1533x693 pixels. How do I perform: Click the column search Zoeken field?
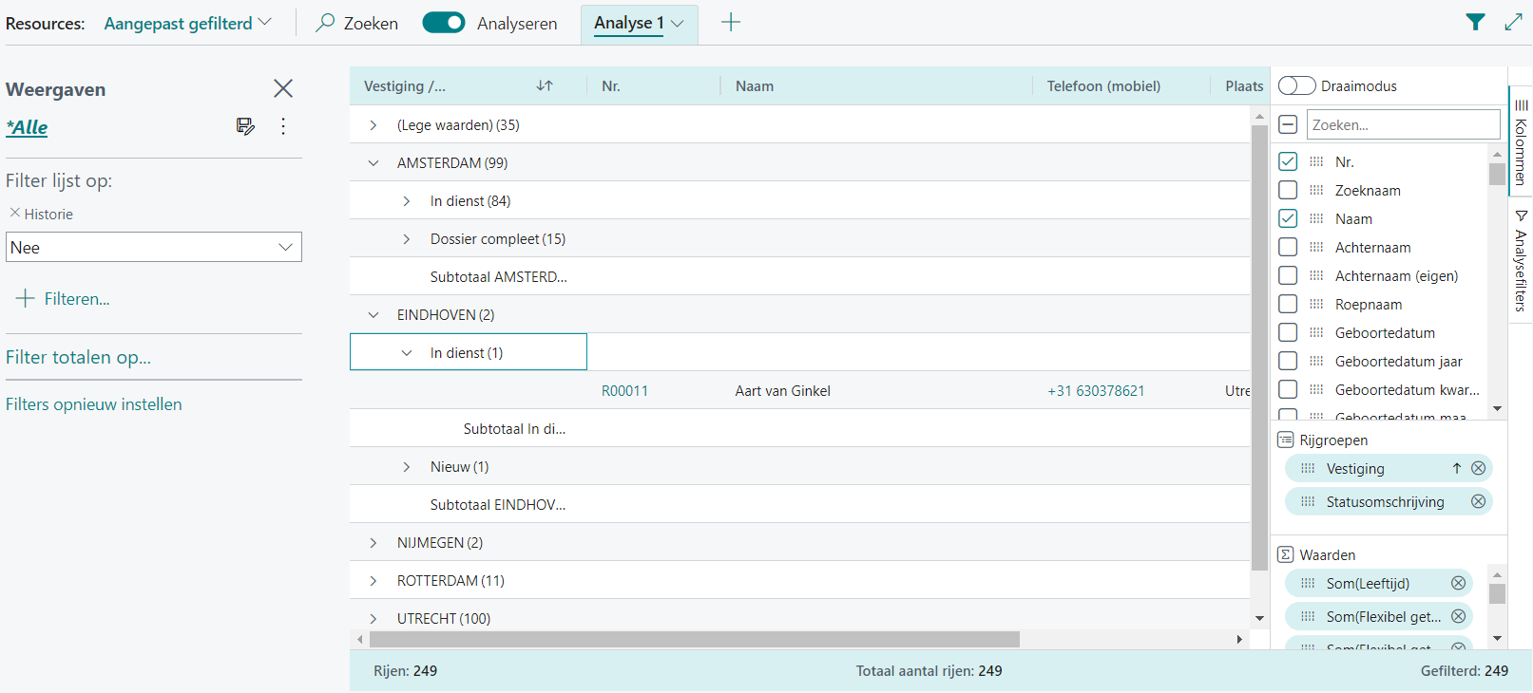tap(1403, 124)
